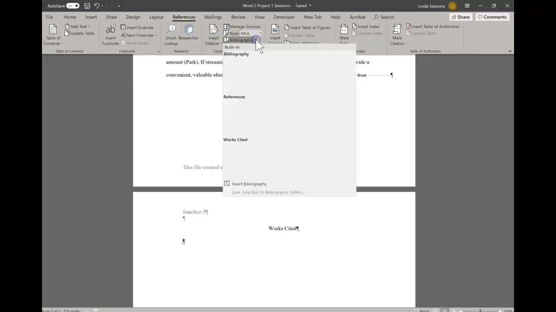556x312 pixels.
Task: Click Insert Endnote
Action: 137,27
